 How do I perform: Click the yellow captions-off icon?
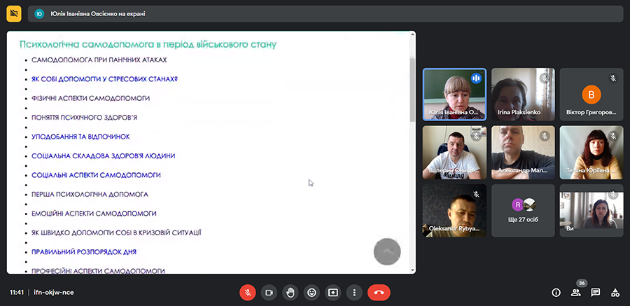(14, 14)
